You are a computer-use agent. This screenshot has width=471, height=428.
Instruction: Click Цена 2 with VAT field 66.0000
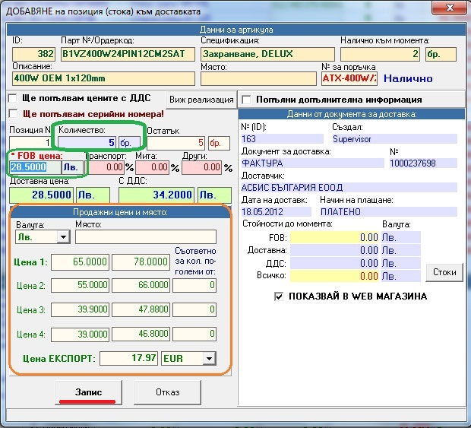[141, 285]
